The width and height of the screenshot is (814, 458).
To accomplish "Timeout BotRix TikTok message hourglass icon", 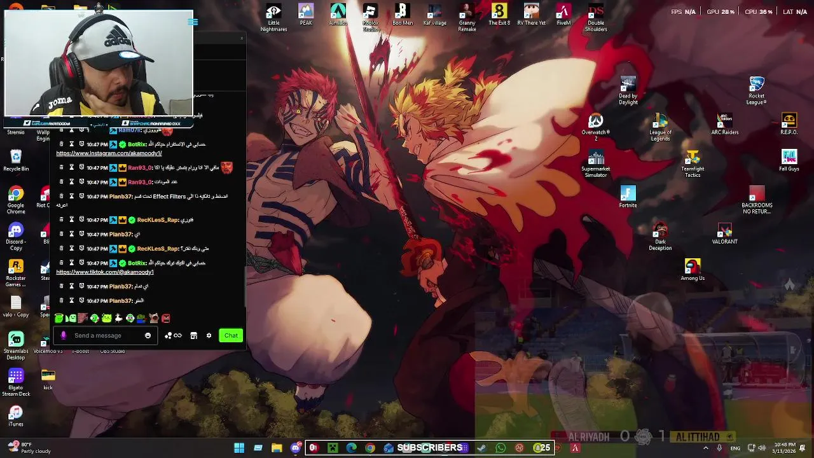I will [x=72, y=263].
